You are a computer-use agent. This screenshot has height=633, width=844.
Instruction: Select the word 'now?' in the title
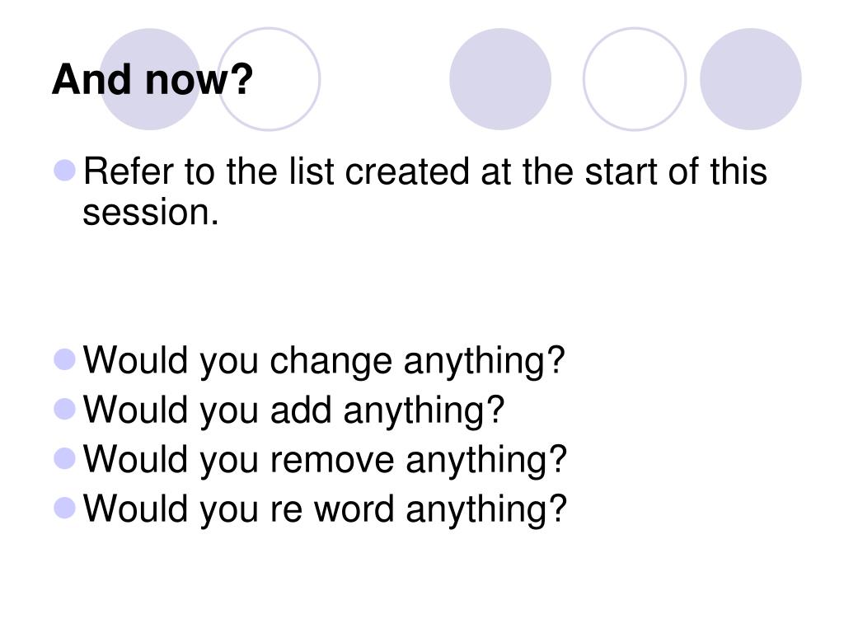(199, 79)
